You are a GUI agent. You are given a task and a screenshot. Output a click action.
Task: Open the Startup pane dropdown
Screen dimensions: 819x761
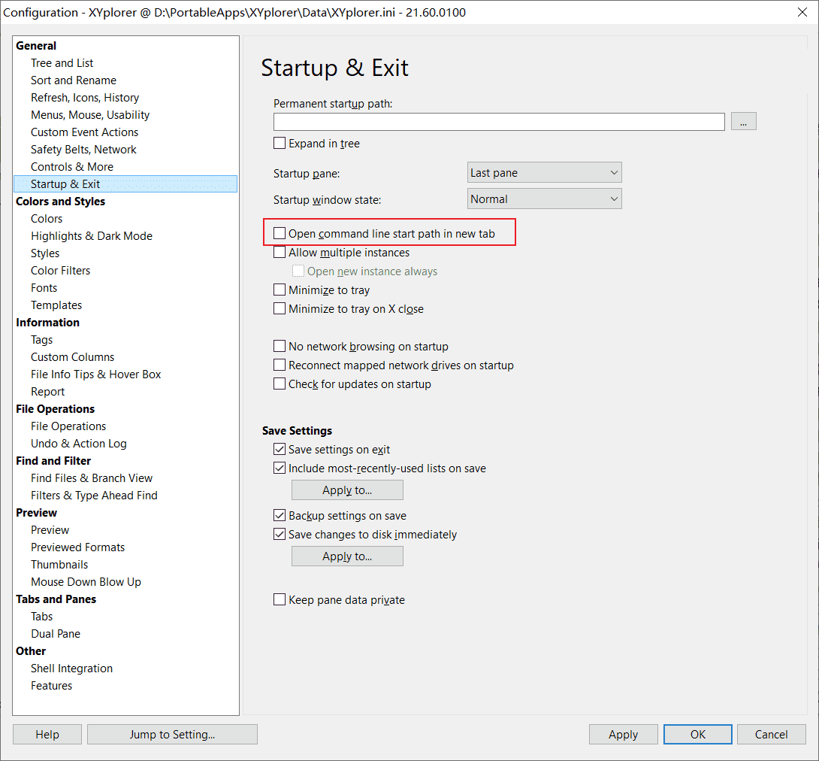point(544,173)
